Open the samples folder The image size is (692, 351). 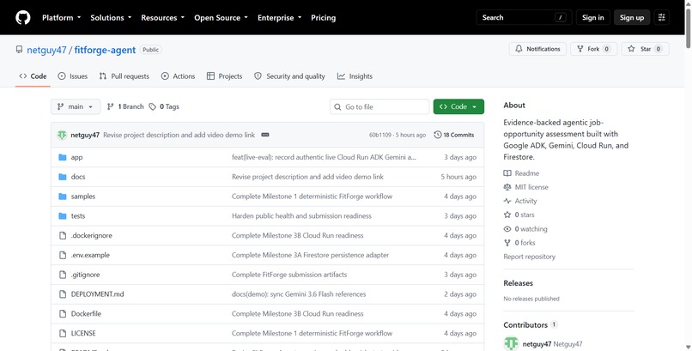[x=83, y=197]
